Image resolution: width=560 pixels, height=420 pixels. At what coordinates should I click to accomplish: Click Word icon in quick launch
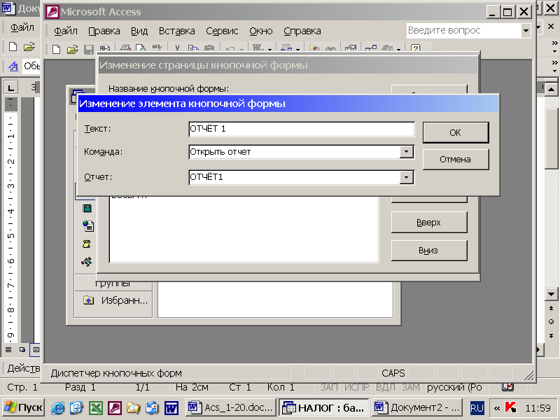click(171, 407)
